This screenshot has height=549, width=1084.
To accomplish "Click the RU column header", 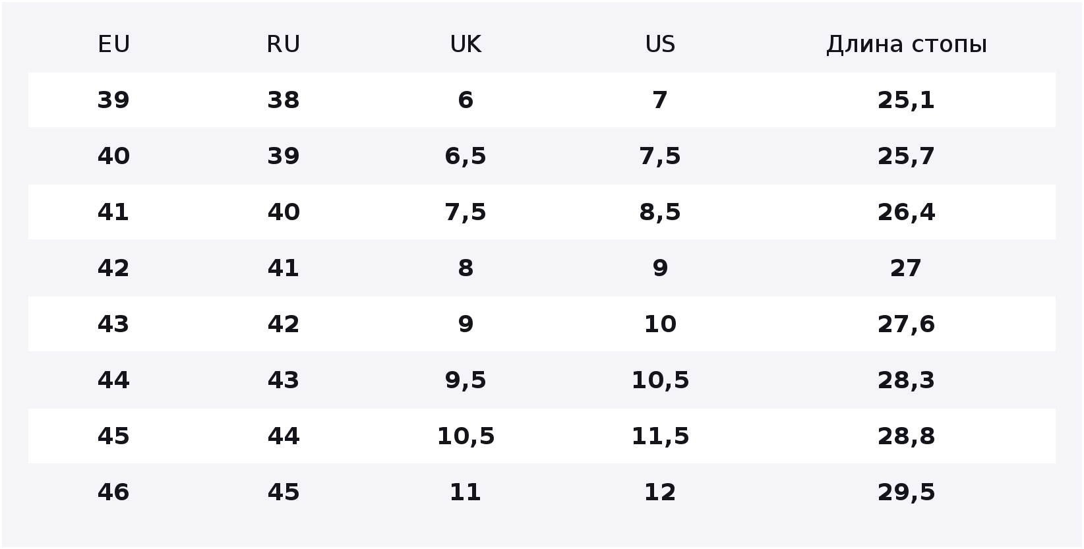I will coord(284,44).
